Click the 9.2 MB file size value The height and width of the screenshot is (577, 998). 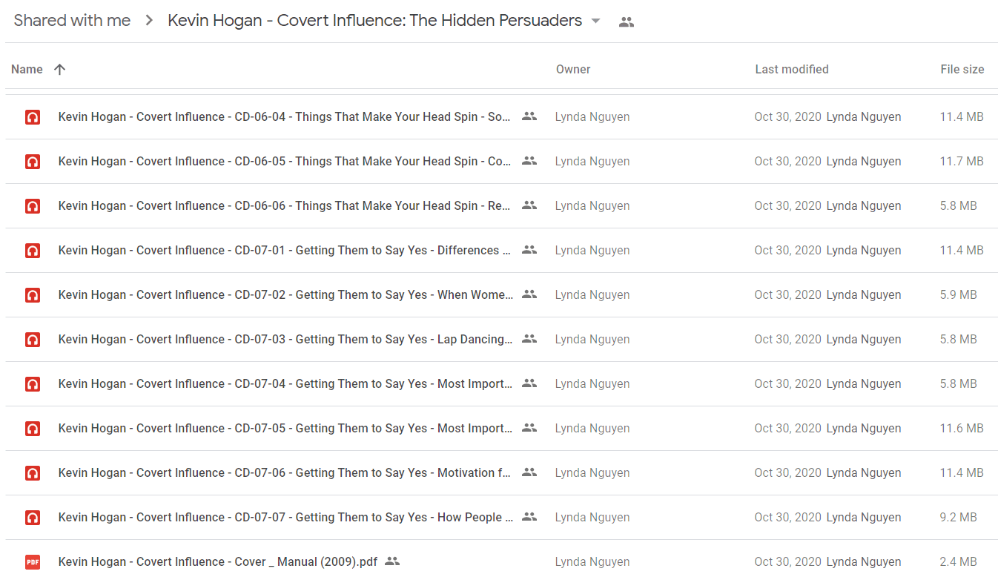[x=958, y=517]
